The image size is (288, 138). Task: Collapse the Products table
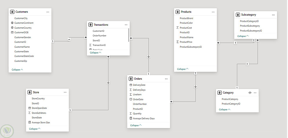tap(183, 69)
